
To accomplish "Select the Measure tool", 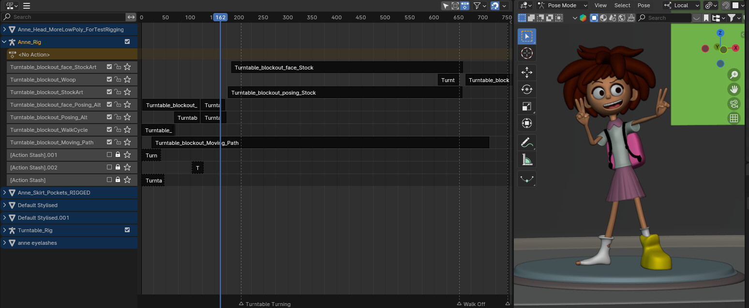I will (x=527, y=159).
